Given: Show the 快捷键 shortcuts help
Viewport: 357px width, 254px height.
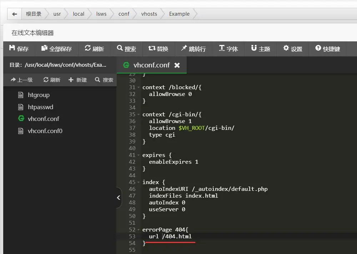Looking at the screenshot, I should pos(328,49).
